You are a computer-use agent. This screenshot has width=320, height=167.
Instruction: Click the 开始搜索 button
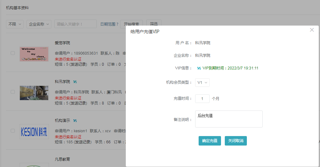click(131, 24)
